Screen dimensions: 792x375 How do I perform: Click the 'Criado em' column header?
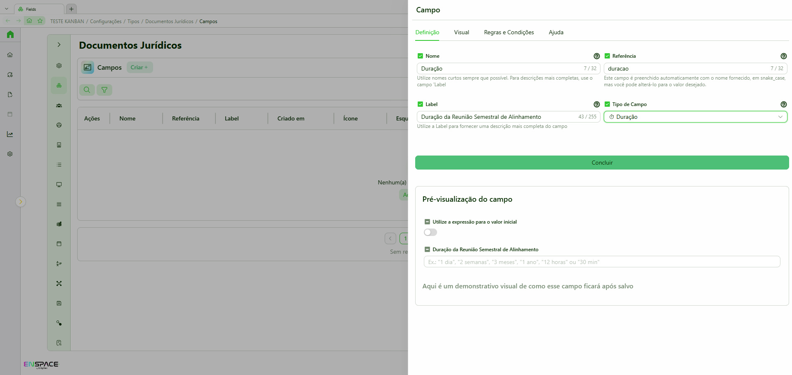point(291,118)
